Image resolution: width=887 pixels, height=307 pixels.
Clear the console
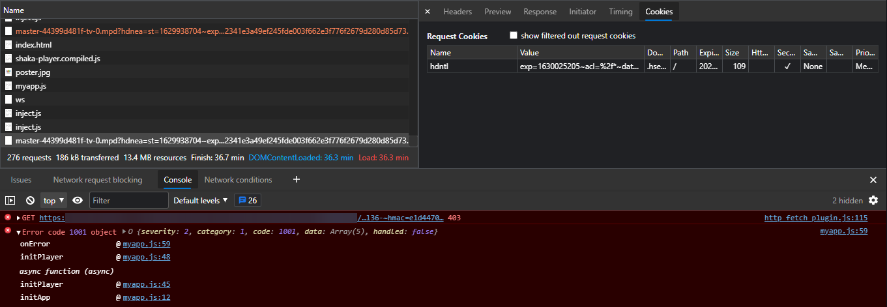point(30,201)
